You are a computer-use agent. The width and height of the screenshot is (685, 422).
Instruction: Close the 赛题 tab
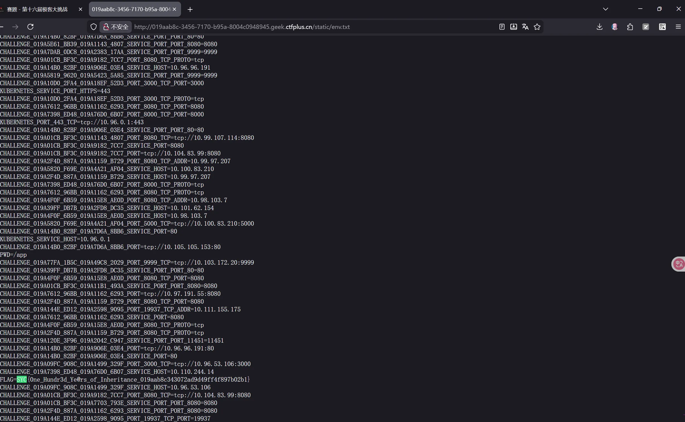[81, 9]
